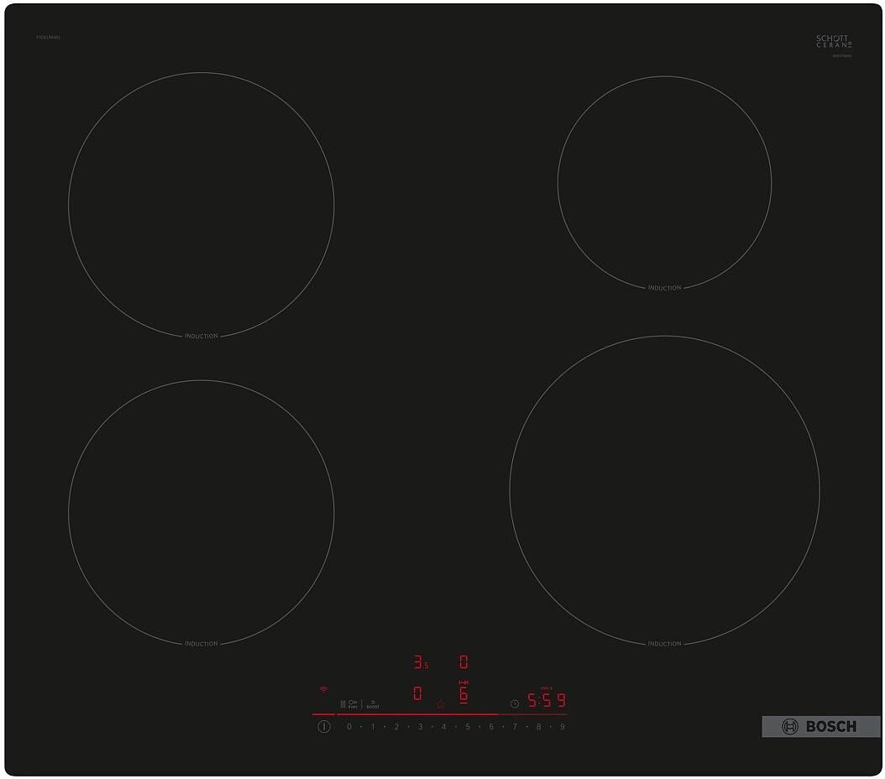Set power level to 7 on slider
Screen dimensions: 885x779
(x=515, y=726)
